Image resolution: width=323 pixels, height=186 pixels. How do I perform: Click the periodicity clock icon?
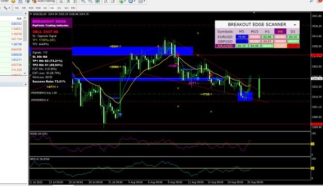coord(131,1)
